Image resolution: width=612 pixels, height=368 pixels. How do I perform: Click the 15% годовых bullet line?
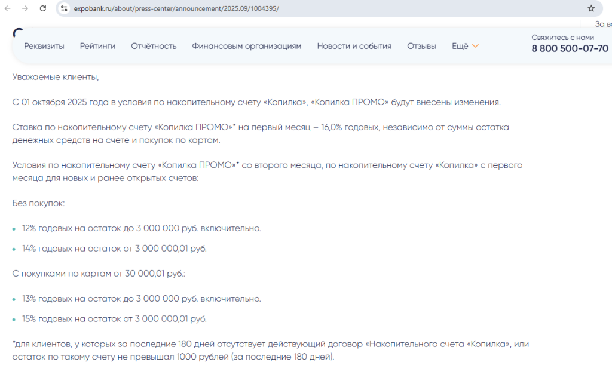point(114,319)
